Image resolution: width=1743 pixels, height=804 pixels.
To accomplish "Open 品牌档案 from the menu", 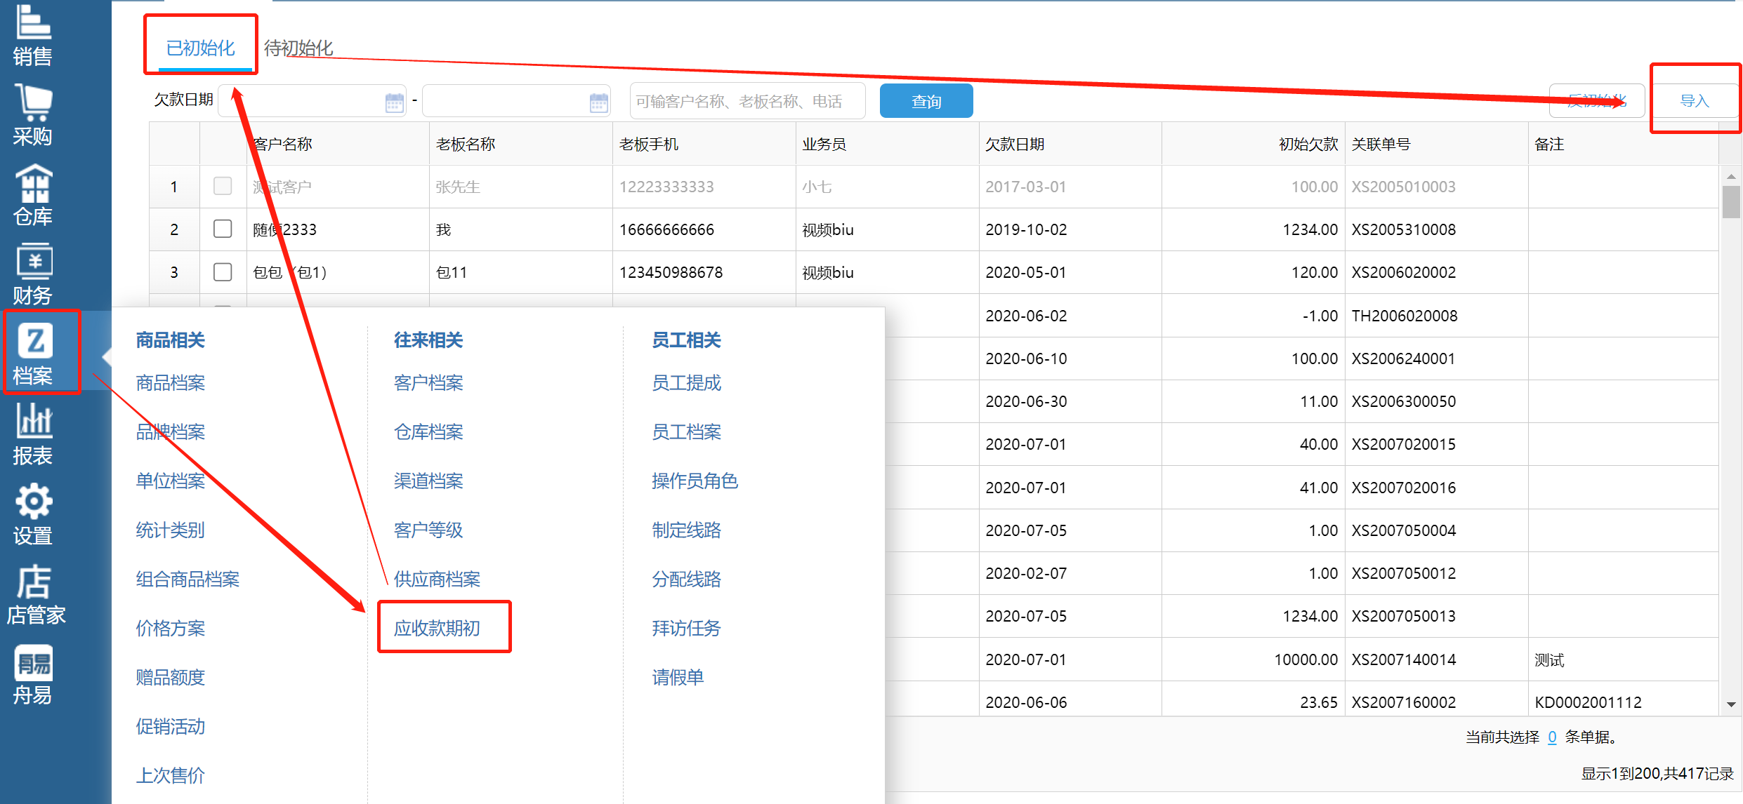I will [x=171, y=432].
